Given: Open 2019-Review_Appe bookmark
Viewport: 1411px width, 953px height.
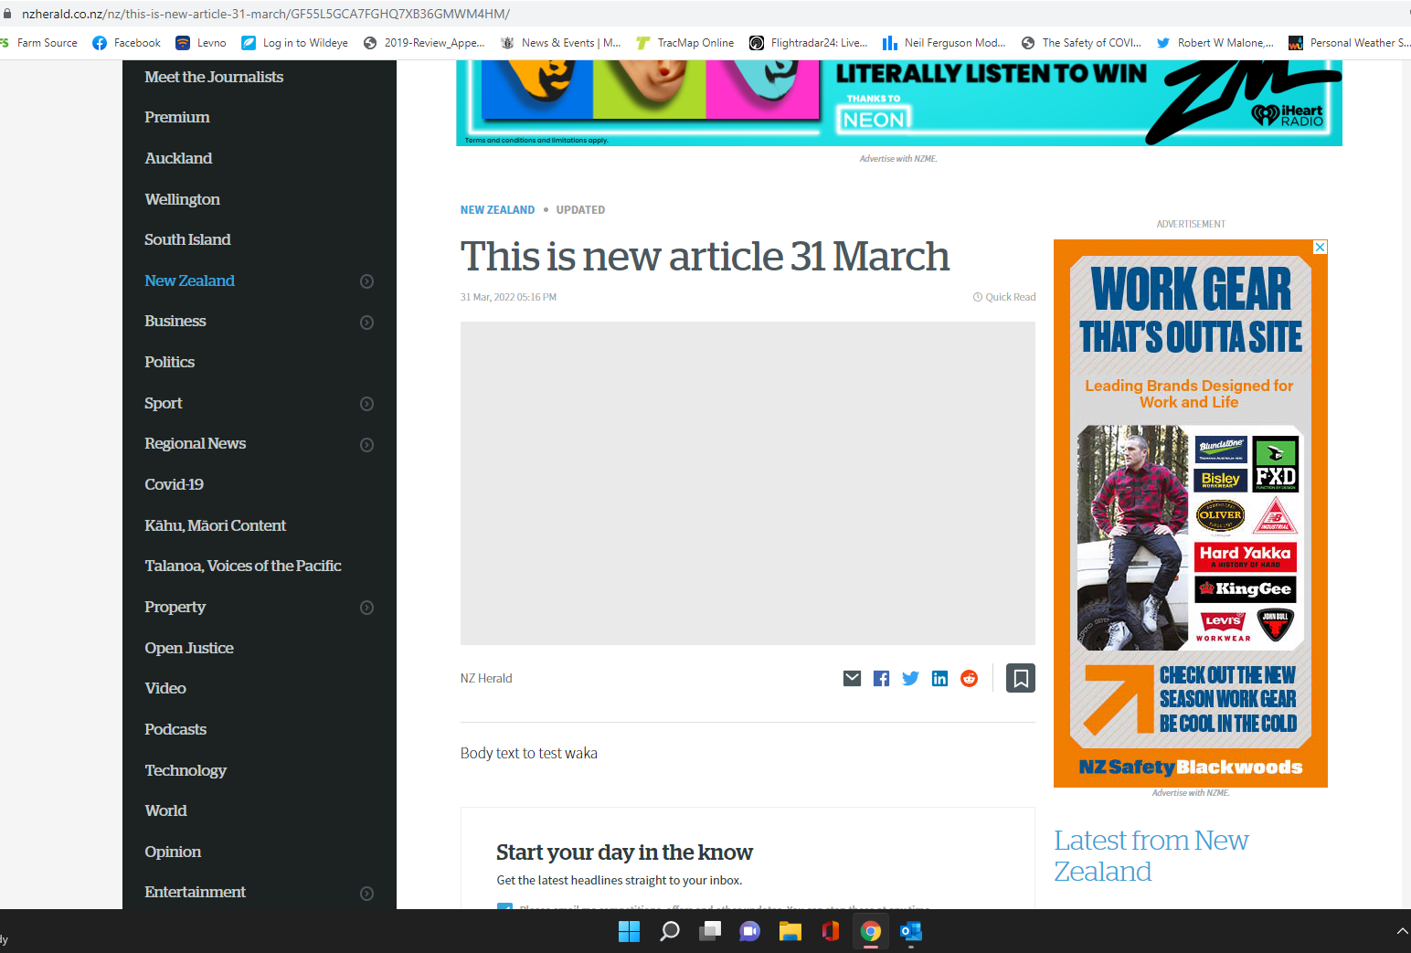Looking at the screenshot, I should pos(424,43).
